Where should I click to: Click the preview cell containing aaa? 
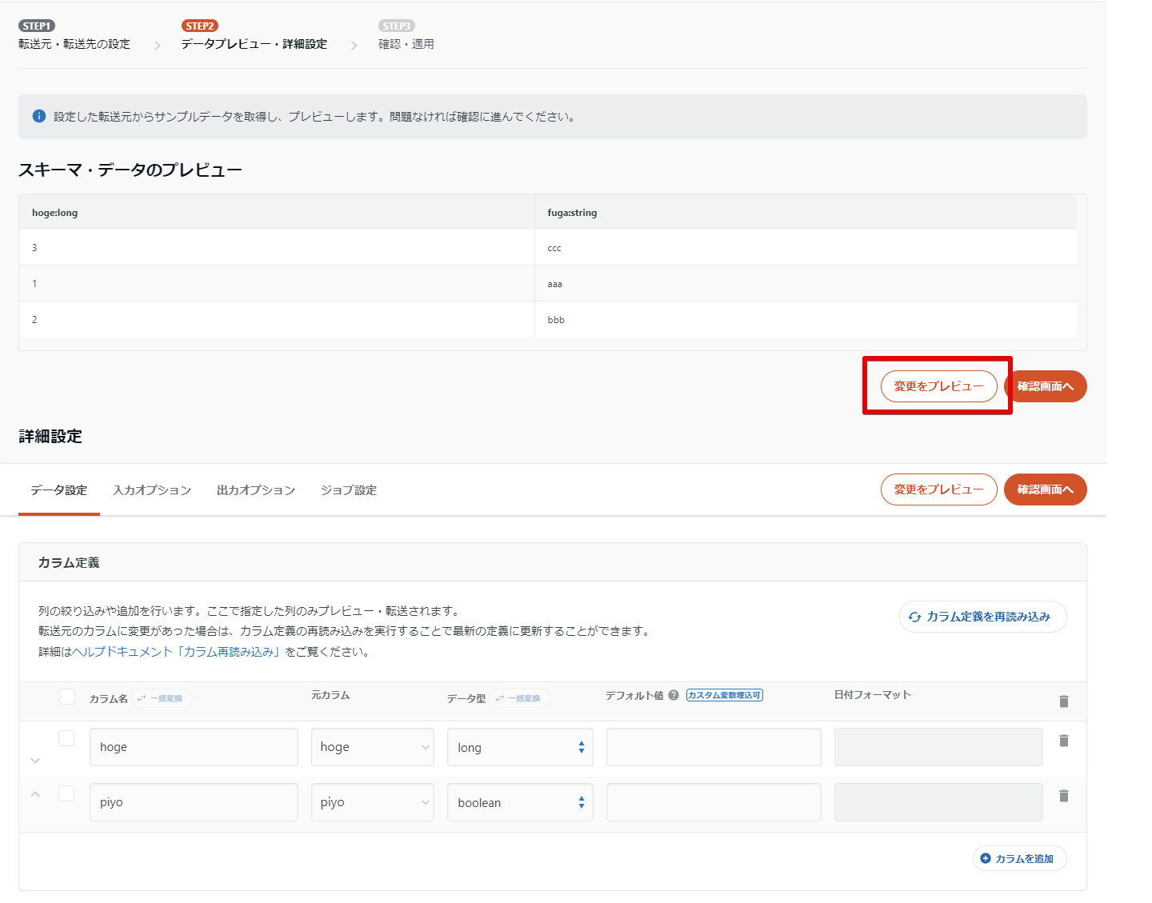[806, 284]
